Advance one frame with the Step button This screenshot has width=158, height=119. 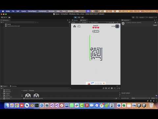(83, 18)
